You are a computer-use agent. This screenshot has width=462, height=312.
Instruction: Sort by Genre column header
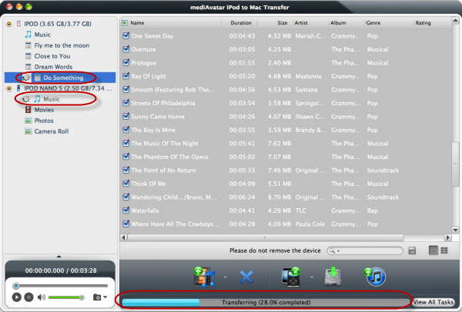tap(373, 22)
